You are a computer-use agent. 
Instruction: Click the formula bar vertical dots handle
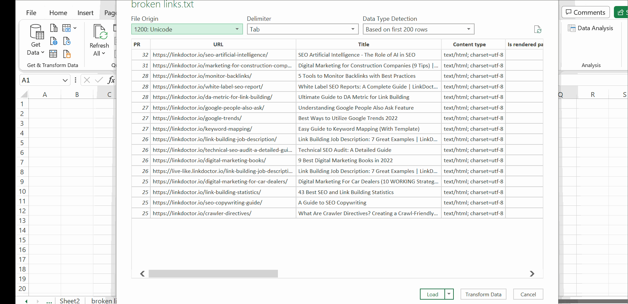76,80
